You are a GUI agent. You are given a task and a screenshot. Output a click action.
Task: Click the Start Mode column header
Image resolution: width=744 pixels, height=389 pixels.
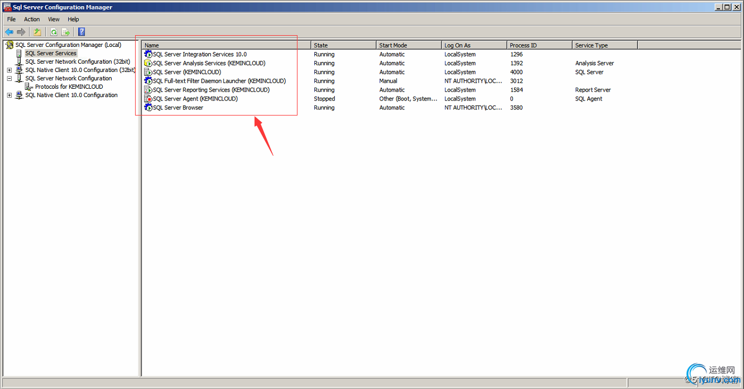(x=409, y=45)
